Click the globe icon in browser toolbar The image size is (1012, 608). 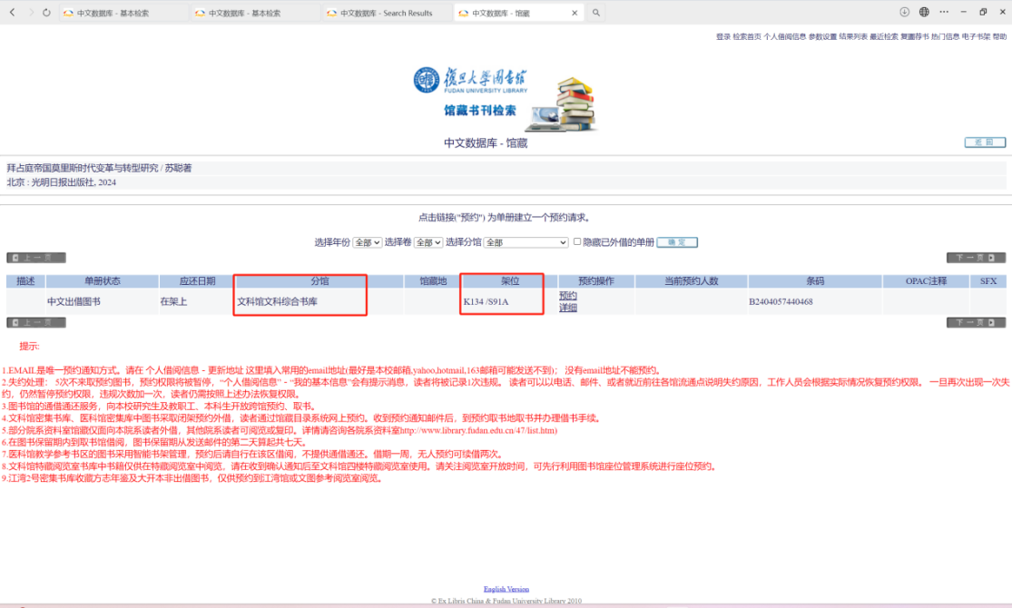pos(924,12)
